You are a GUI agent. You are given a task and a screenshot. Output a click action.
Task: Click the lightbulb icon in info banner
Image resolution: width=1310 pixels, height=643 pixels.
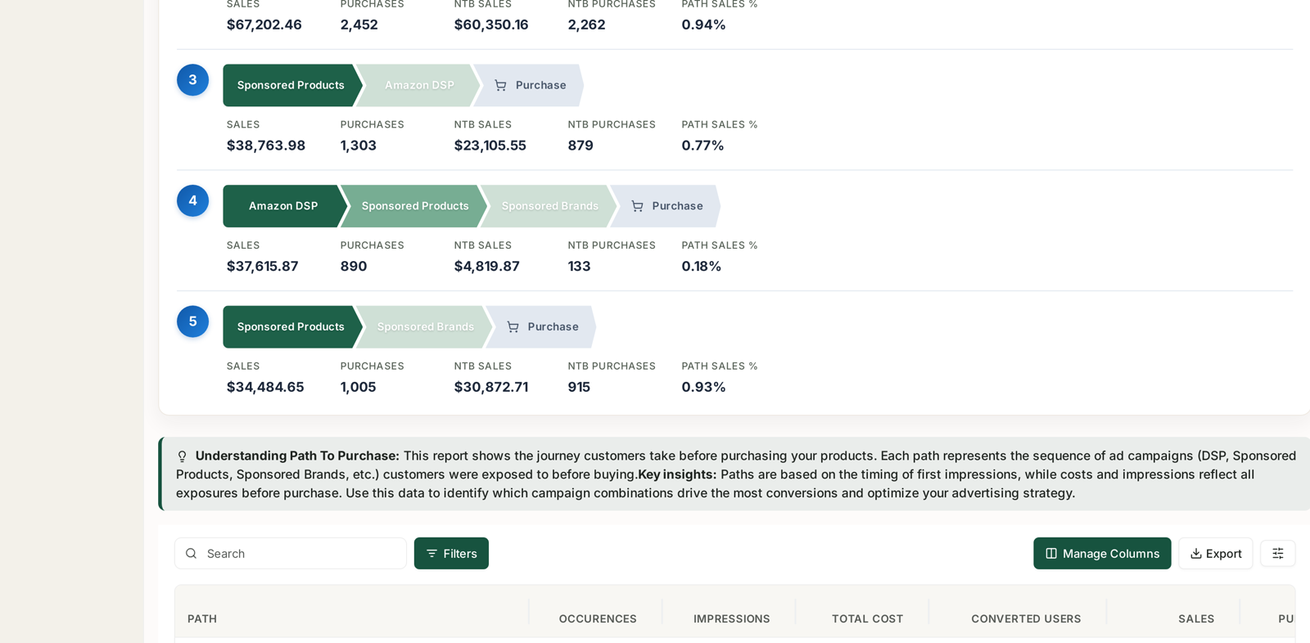click(183, 456)
